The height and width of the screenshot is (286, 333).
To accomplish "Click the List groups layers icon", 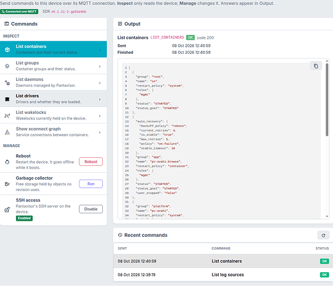I will 7,66.
